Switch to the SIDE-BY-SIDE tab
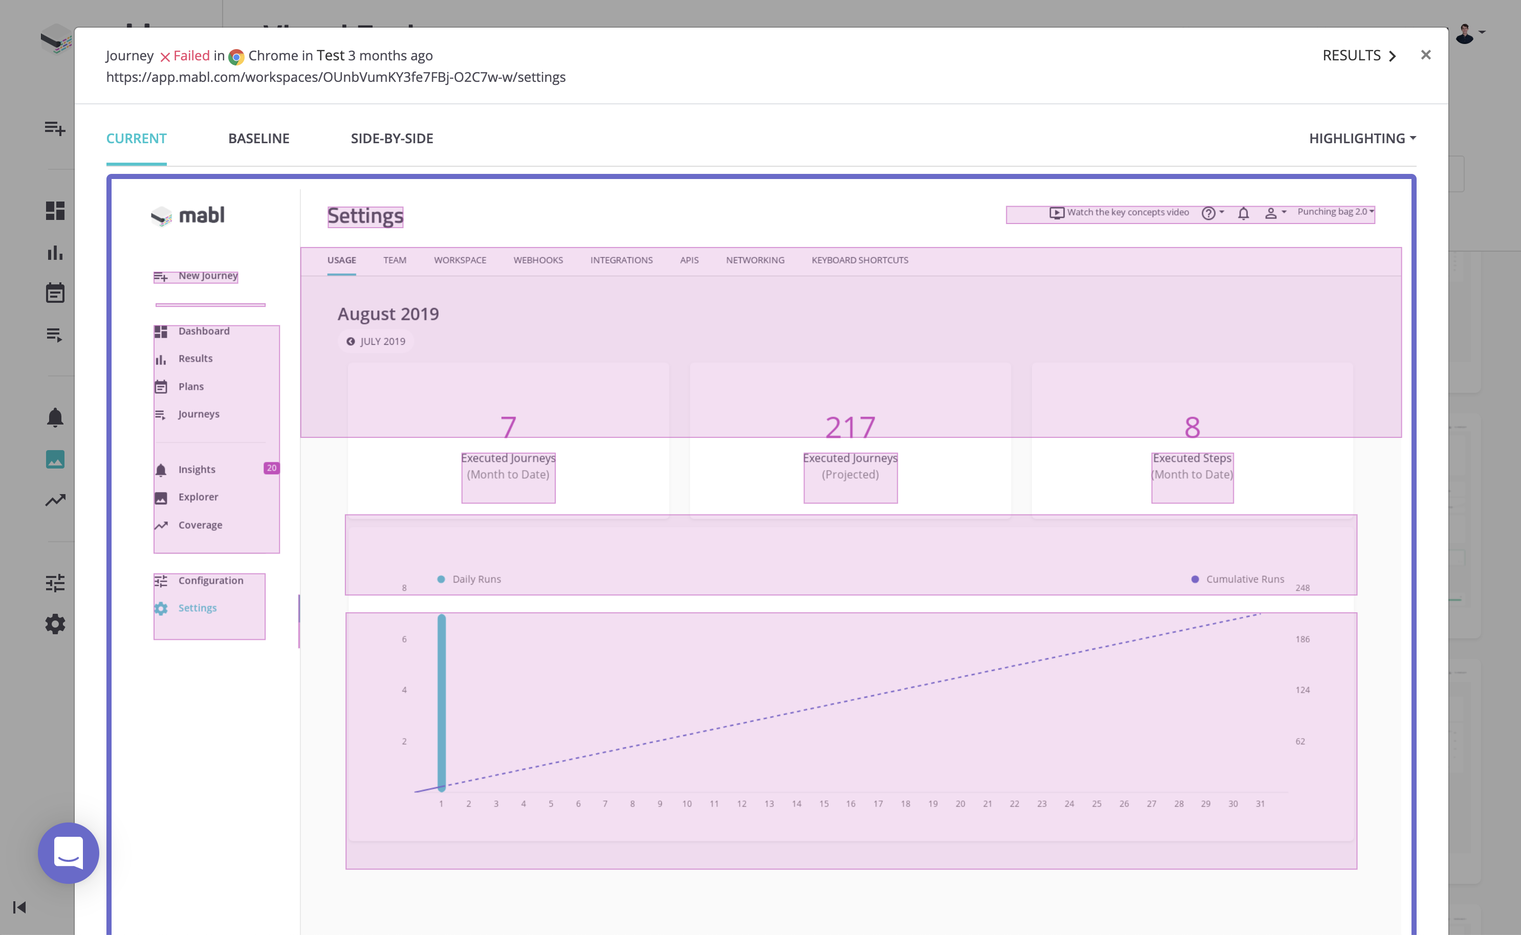Viewport: 1521px width, 935px height. coord(392,139)
